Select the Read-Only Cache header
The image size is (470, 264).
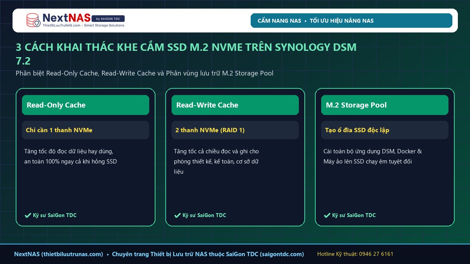coord(85,105)
